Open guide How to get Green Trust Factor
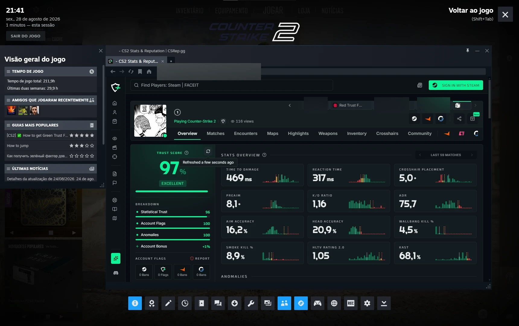Screen dimensions: 519x326 tap(51, 136)
